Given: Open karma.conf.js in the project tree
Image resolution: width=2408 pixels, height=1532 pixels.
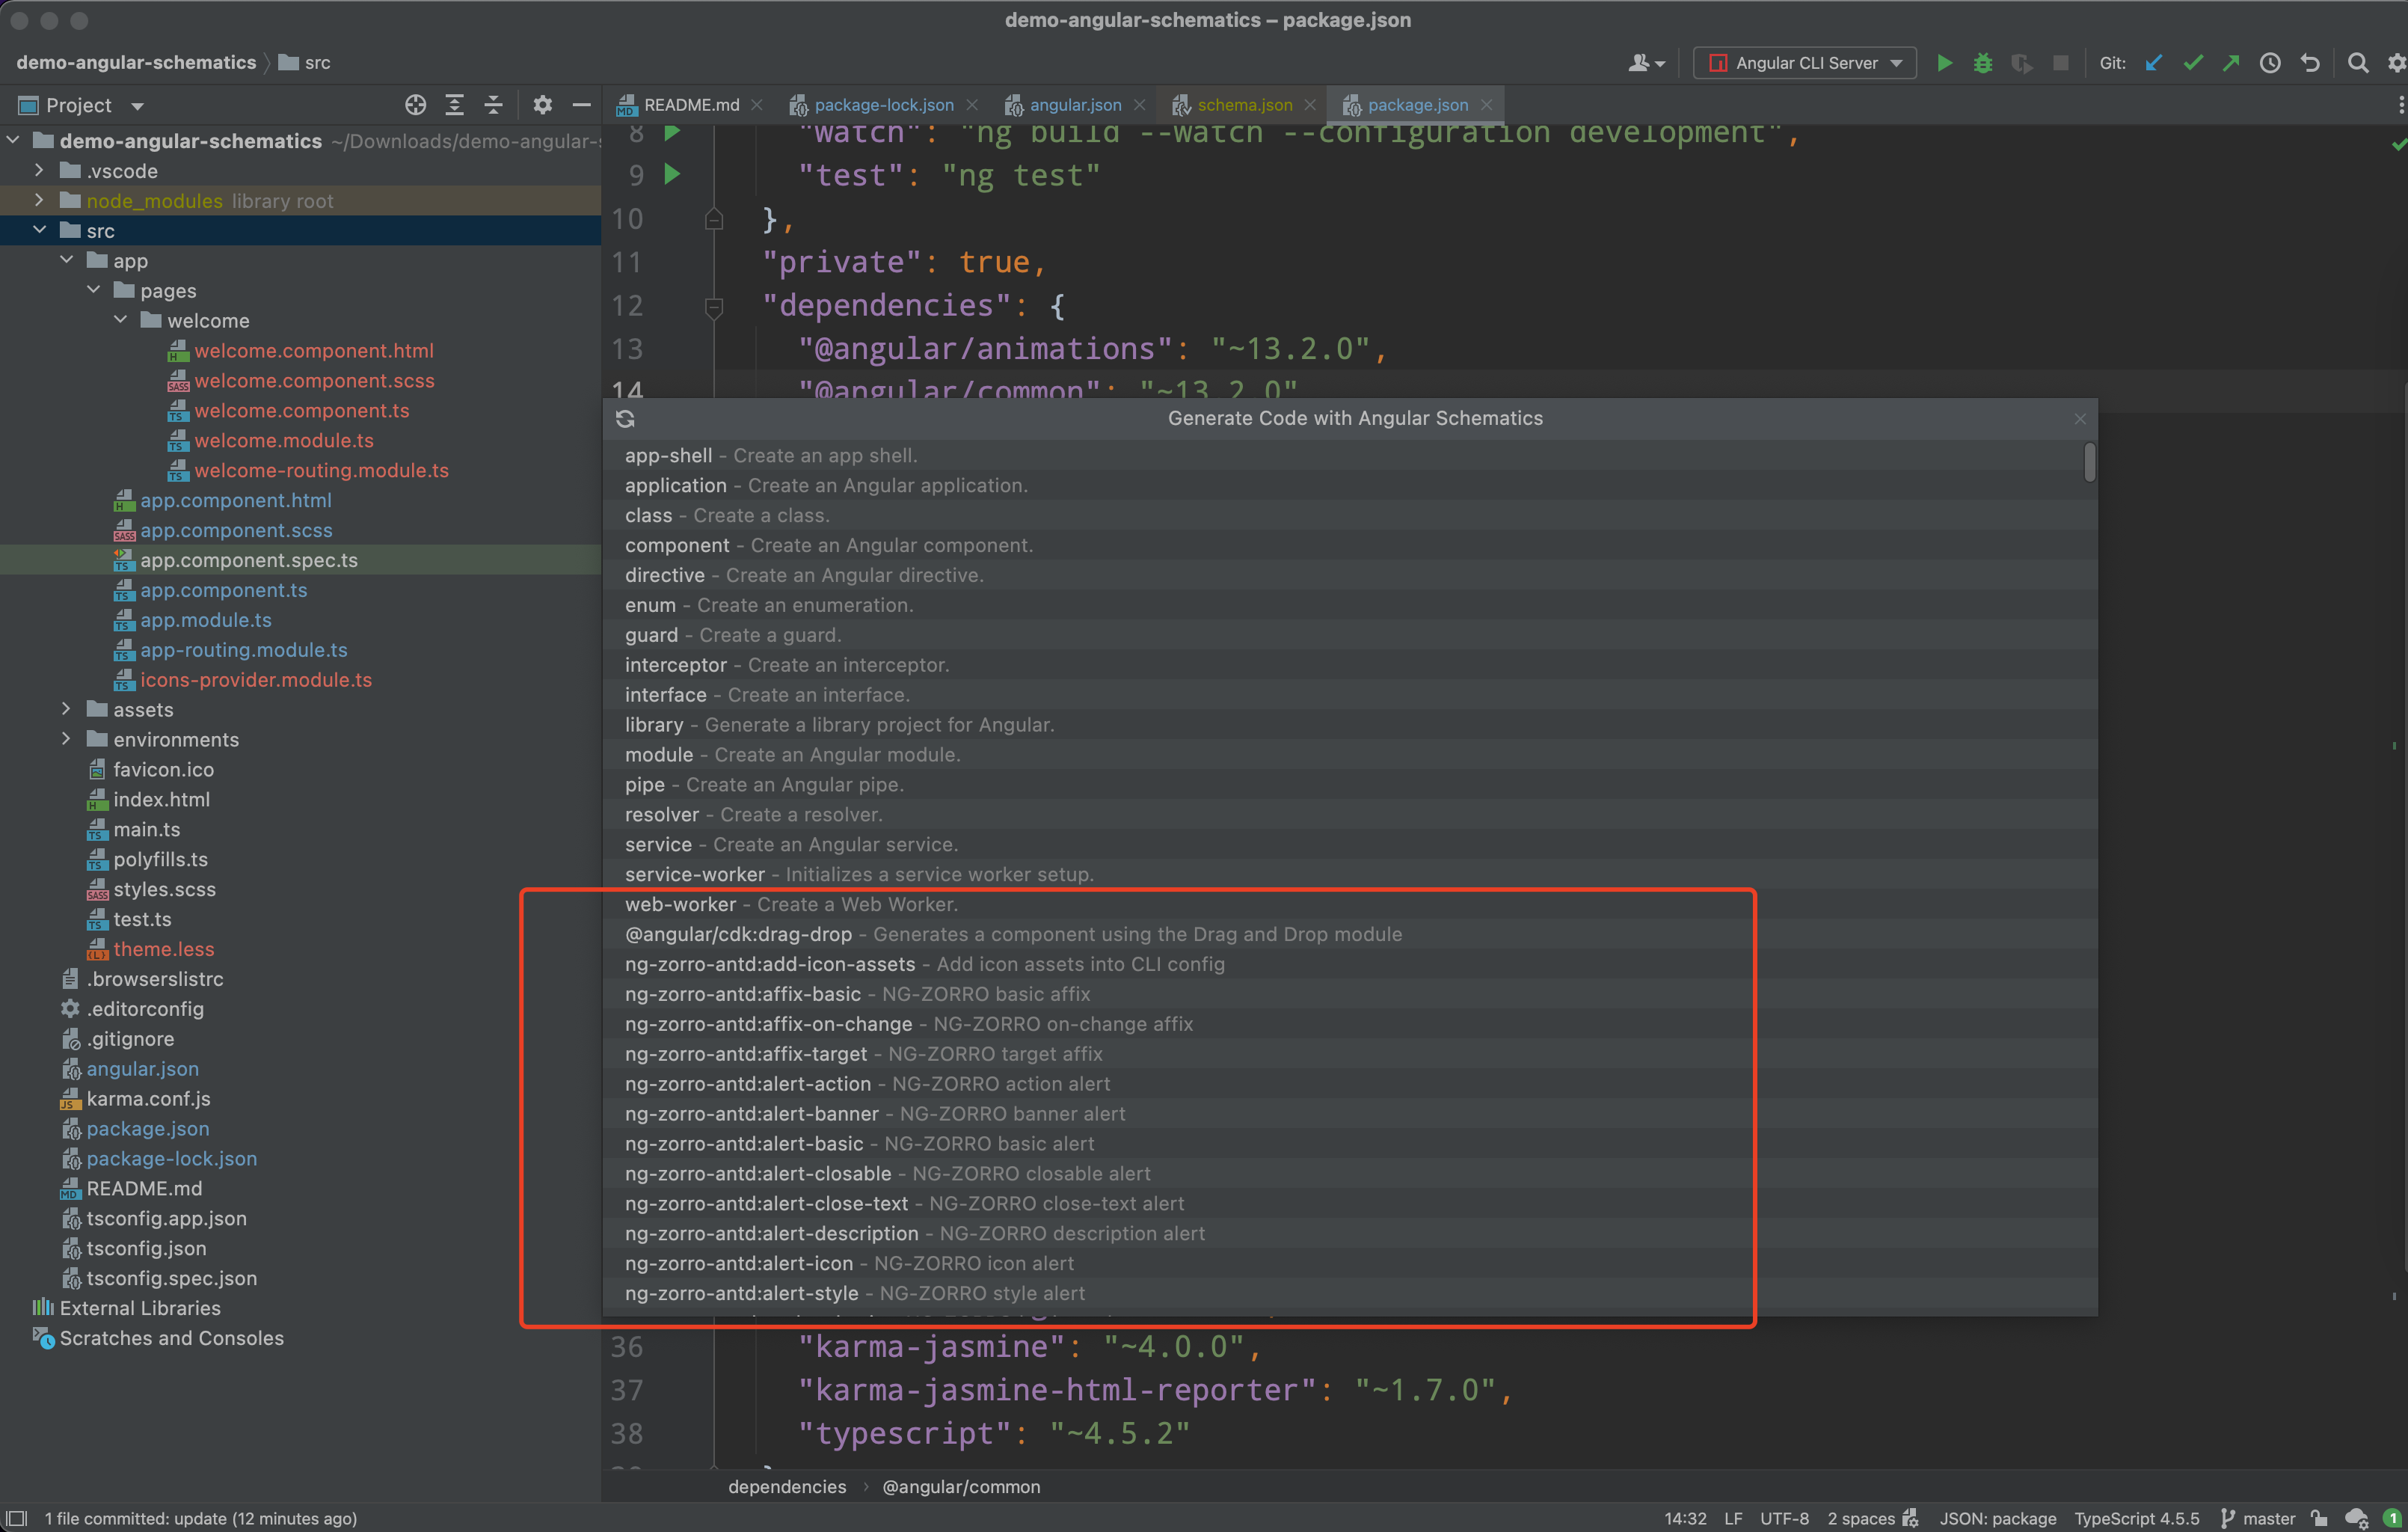Looking at the screenshot, I should [148, 1099].
